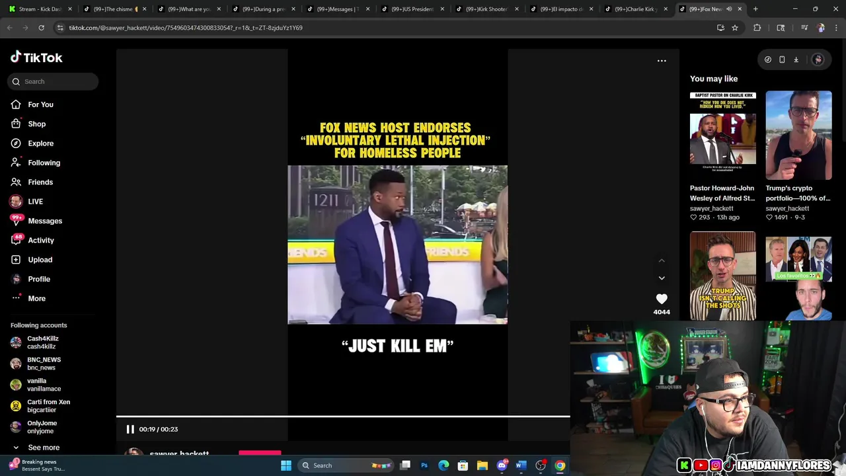Mute the Fox News tab audio
The width and height of the screenshot is (846, 476).
[x=729, y=9]
